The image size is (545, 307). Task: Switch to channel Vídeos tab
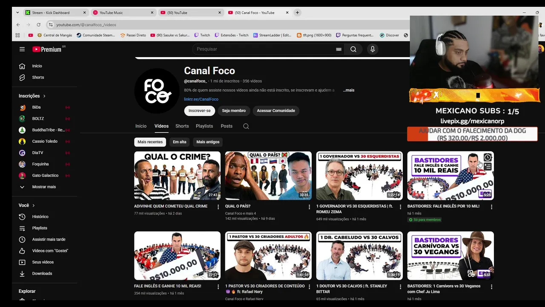coord(161,126)
